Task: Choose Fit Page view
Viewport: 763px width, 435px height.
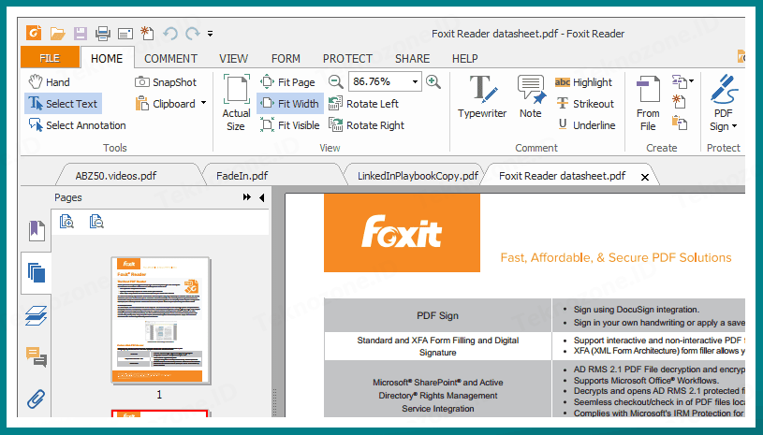Action: click(287, 82)
